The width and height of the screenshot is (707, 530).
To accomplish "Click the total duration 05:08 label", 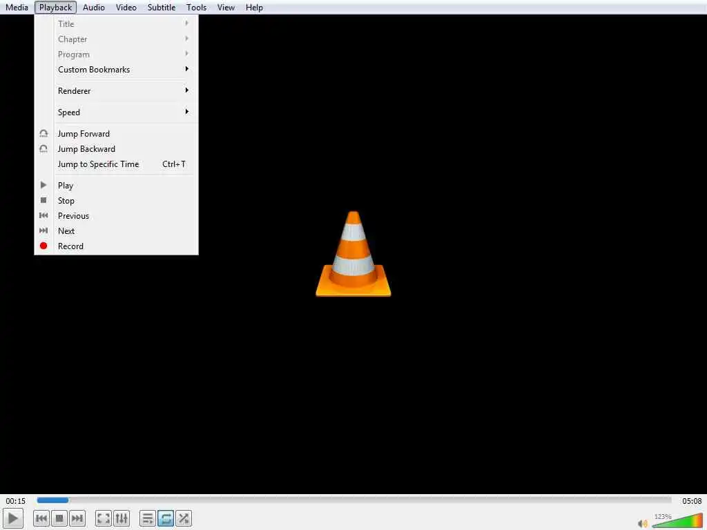I will (692, 501).
